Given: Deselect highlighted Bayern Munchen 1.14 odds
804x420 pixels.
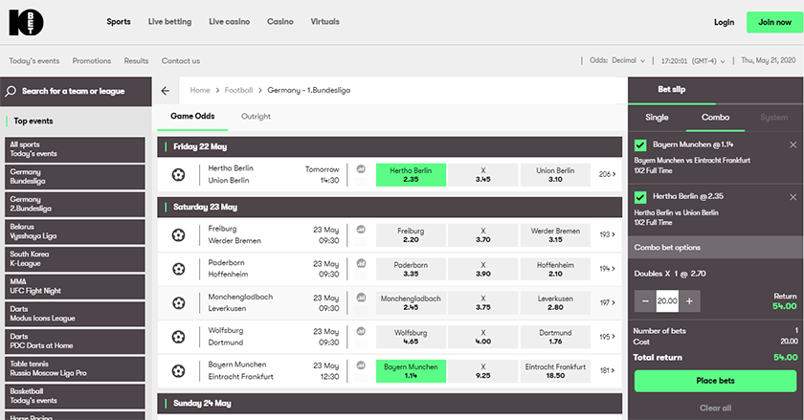Looking at the screenshot, I should point(411,371).
